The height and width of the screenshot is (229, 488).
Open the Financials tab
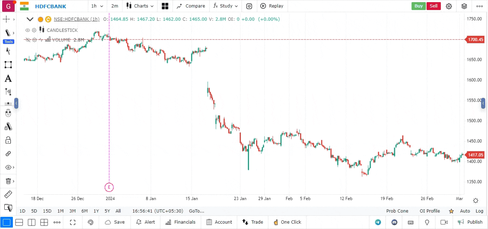181,222
